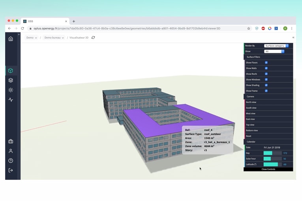
Task: Reset the camera view
Action: 249,136
